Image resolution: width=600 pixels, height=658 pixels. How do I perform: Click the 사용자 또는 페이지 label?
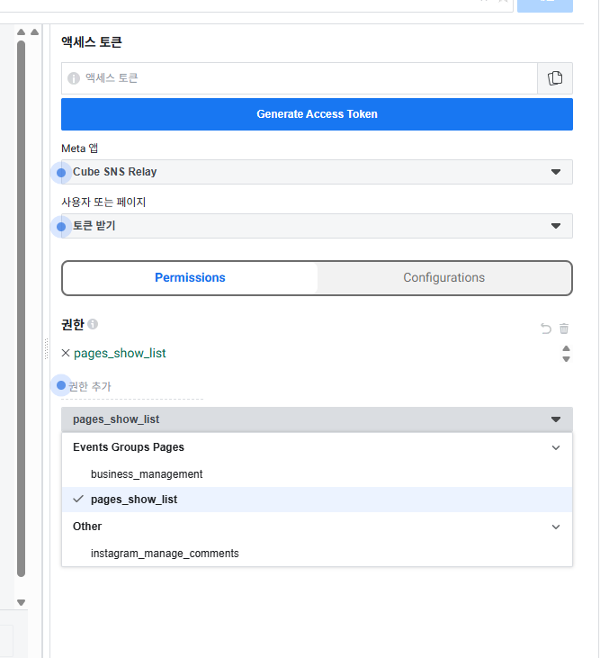point(103,202)
